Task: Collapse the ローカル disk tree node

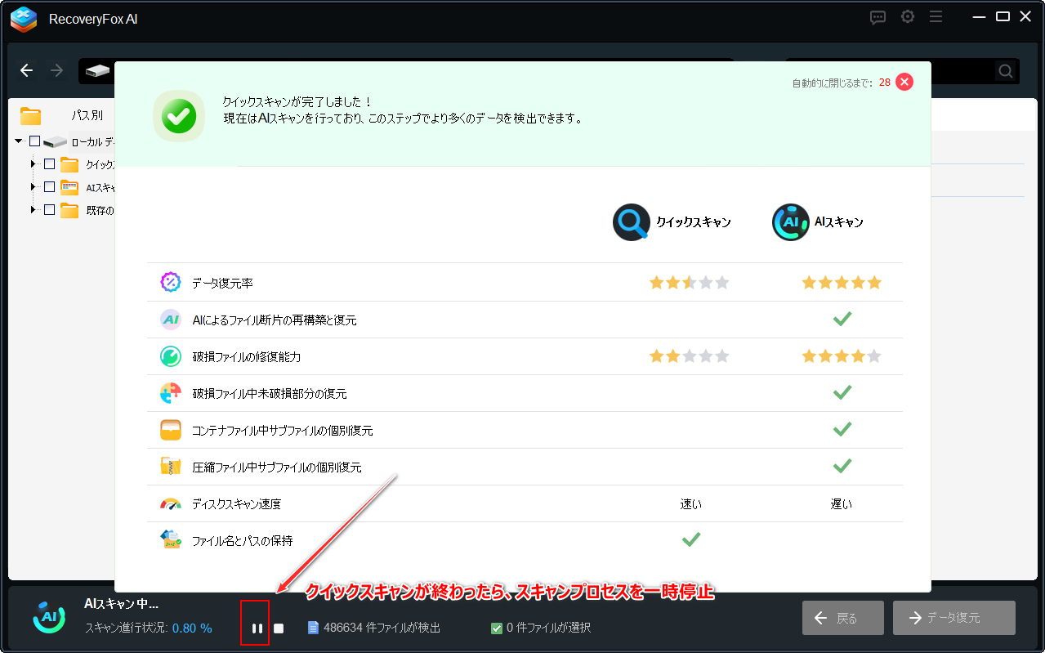Action: point(19,141)
